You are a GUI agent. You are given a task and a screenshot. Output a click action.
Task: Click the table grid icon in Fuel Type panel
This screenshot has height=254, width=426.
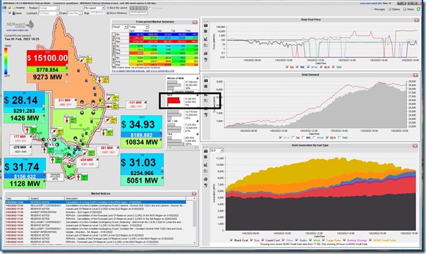(206, 157)
